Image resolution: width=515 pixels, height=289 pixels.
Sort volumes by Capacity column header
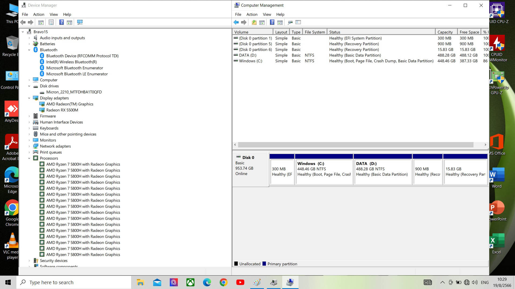446,32
